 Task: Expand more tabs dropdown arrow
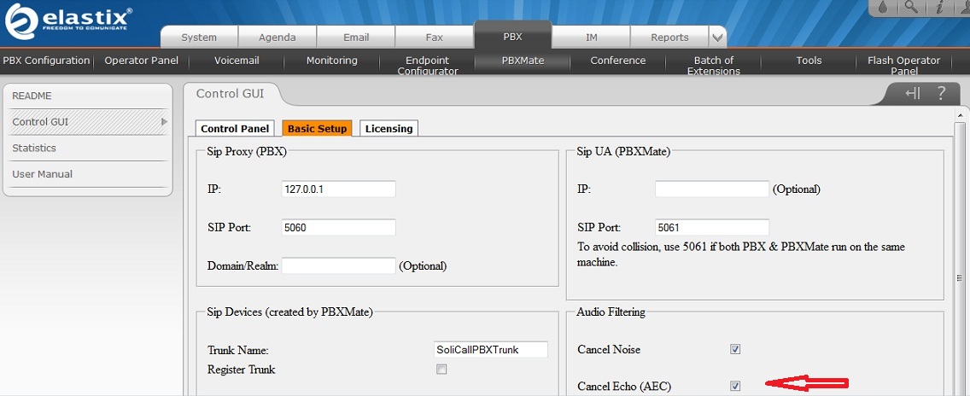click(717, 38)
